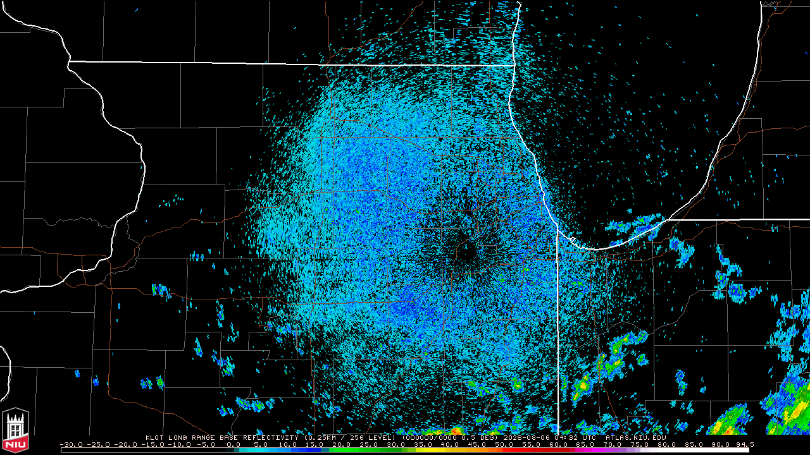Click the (0.25KM / 256 LEVEL) resolution text

(x=350, y=437)
